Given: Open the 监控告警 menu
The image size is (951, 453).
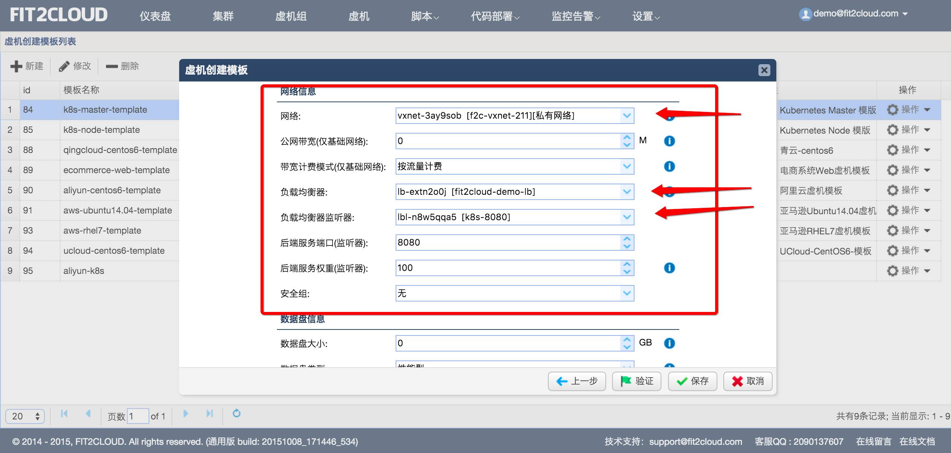Looking at the screenshot, I should pyautogui.click(x=576, y=16).
